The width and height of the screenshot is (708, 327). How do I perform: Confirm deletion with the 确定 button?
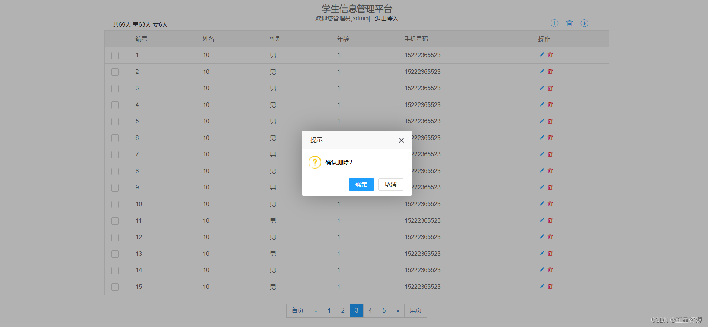tap(361, 184)
